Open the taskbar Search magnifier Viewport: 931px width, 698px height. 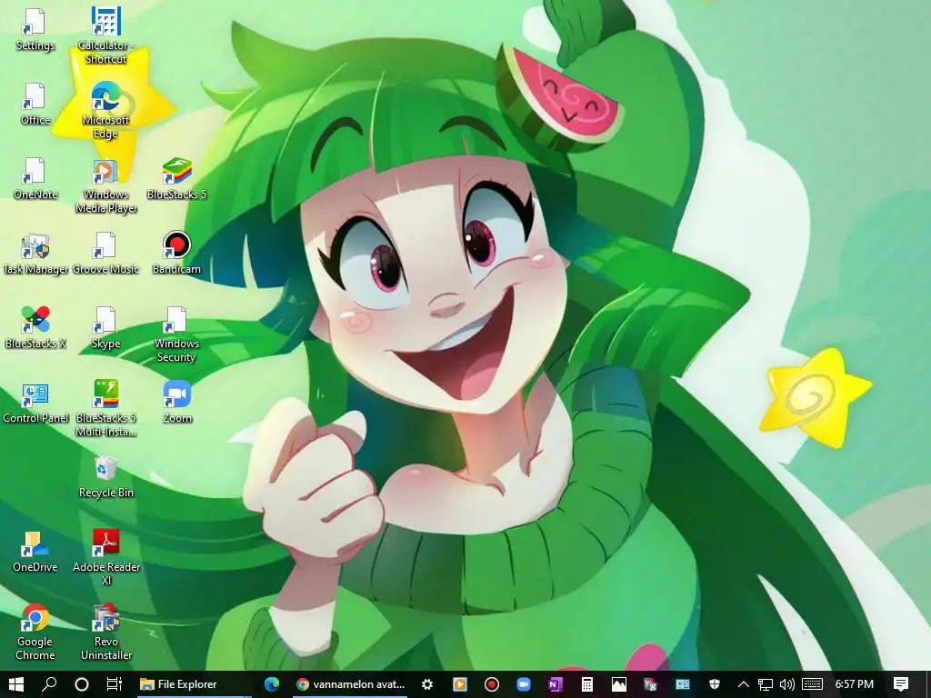(49, 684)
